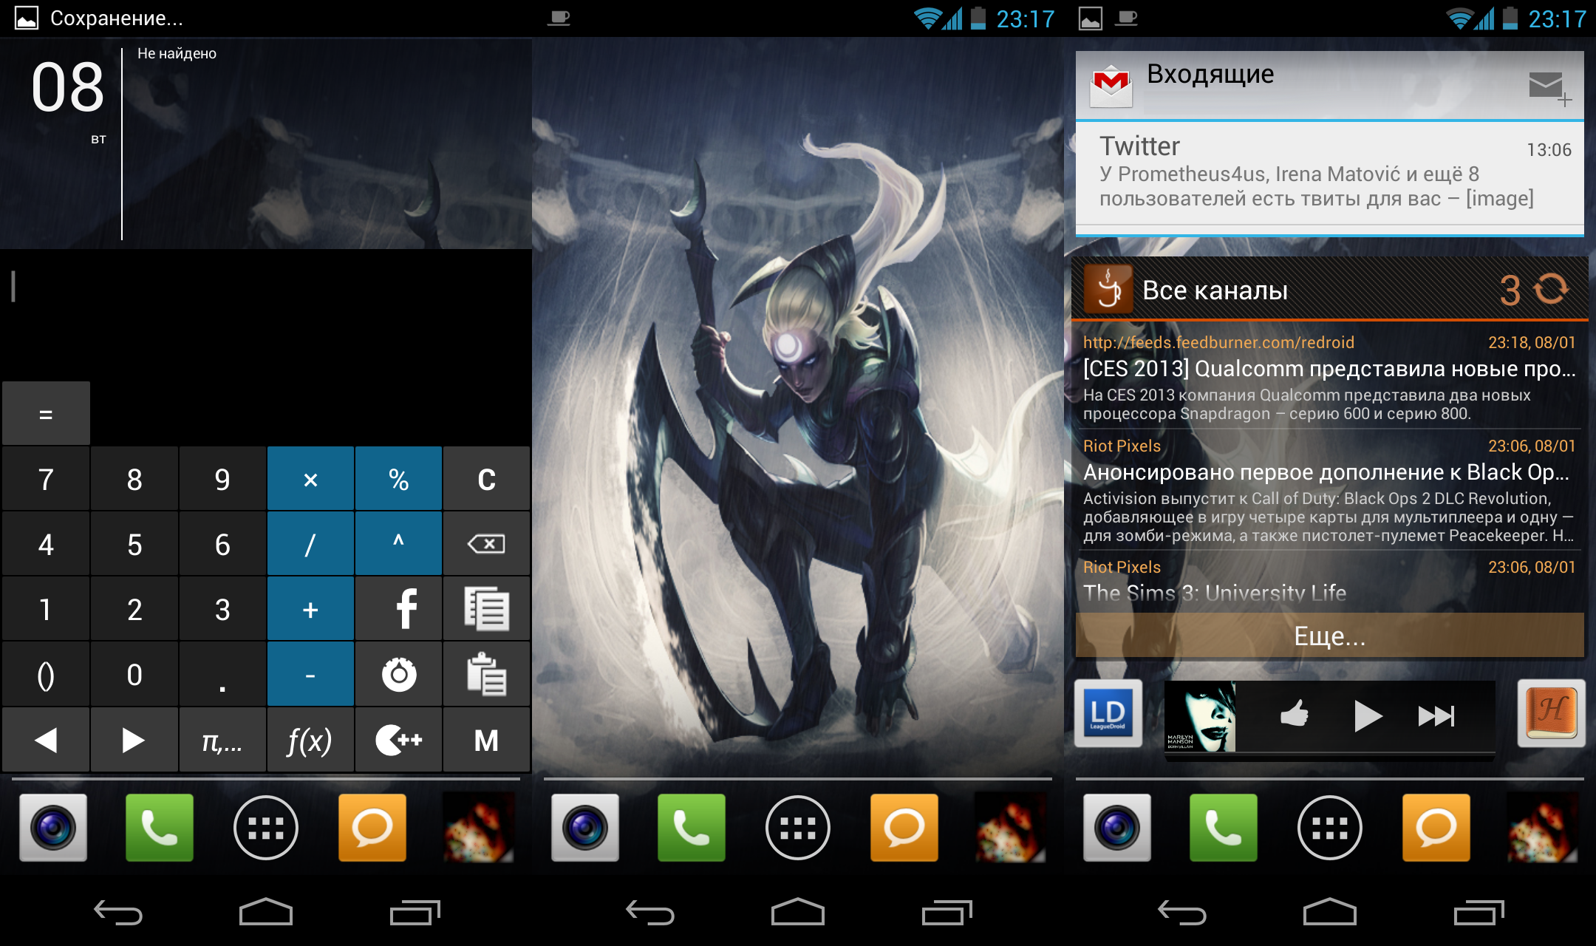1596x946 pixels.
Task: Tap the parentheses () key
Action: [x=46, y=674]
